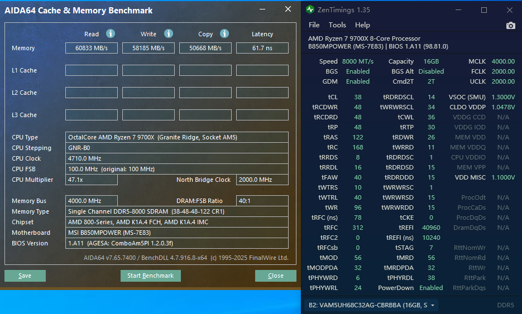Click Single Channel DDR5-8000 SDRAM memory type
This screenshot has width=522, height=314.
pyautogui.click(x=177, y=211)
